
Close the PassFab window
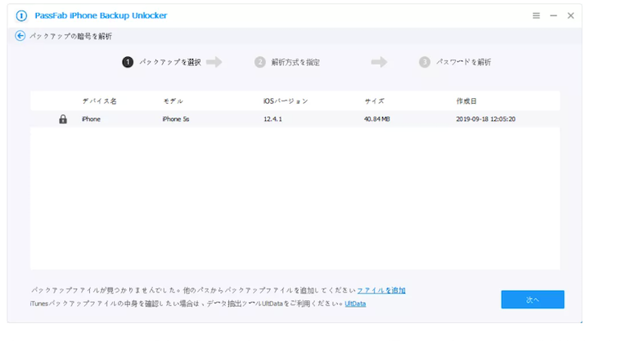click(570, 16)
